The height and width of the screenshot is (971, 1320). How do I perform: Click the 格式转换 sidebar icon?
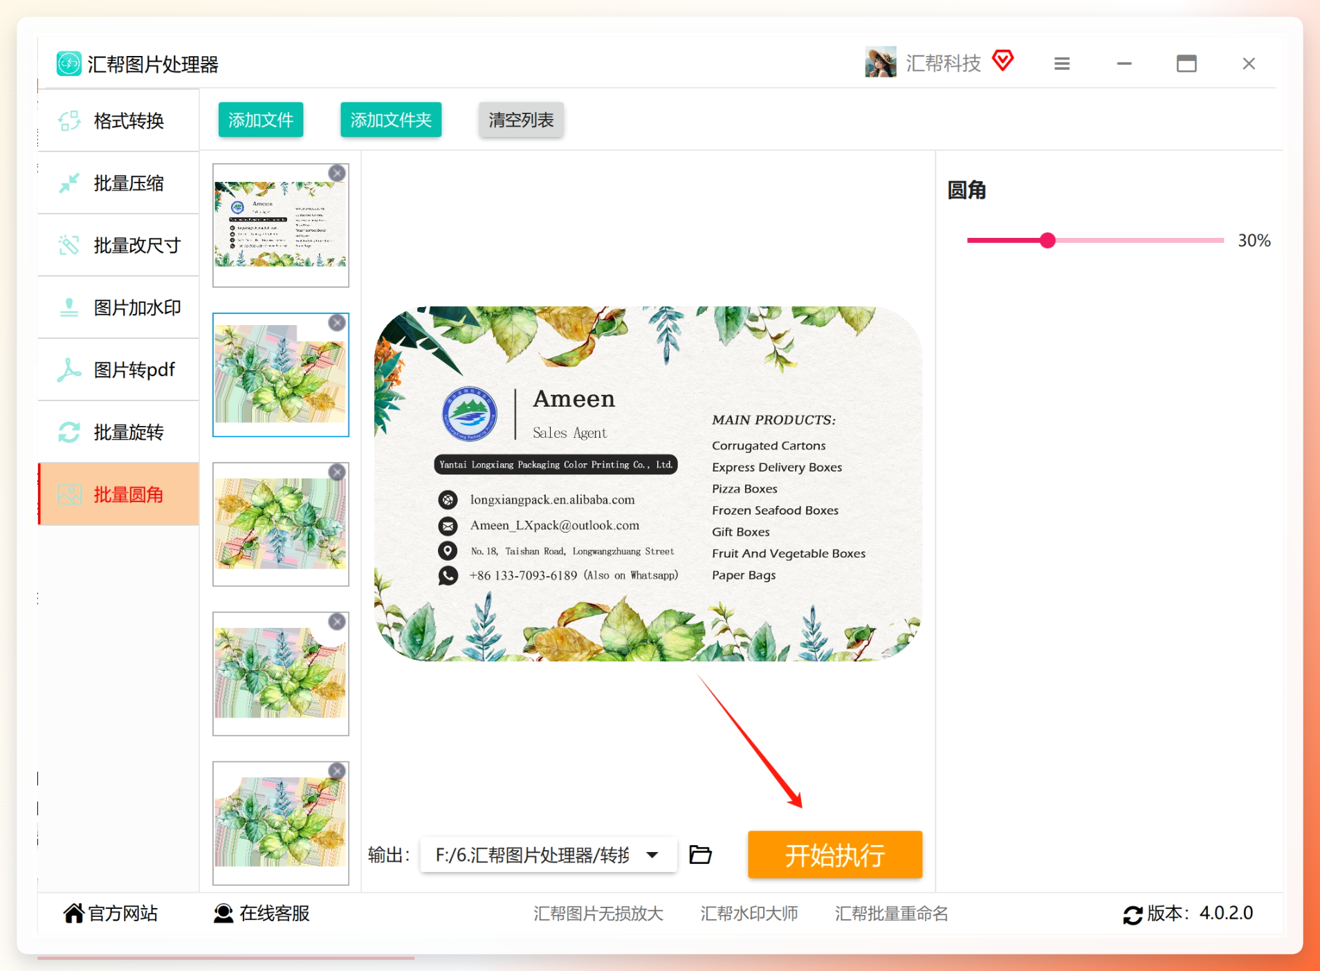pos(69,121)
